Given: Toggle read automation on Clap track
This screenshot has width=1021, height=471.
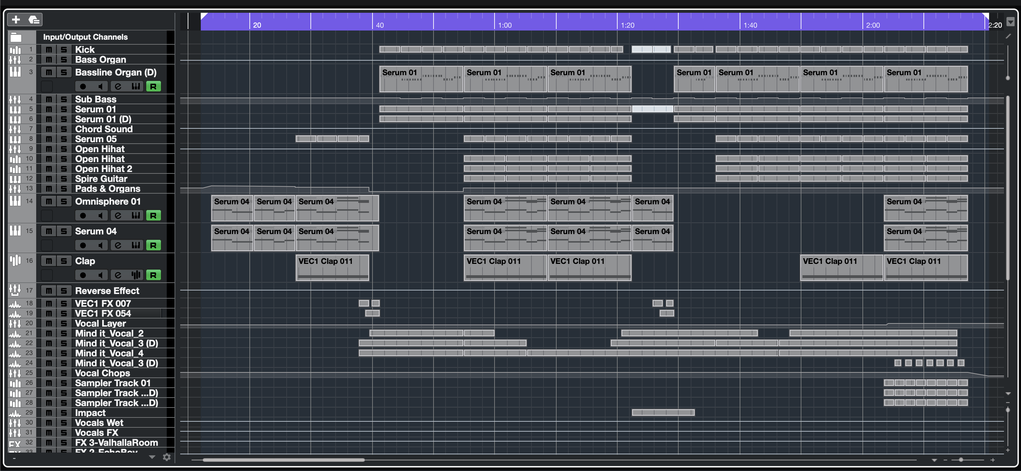Looking at the screenshot, I should tap(153, 275).
